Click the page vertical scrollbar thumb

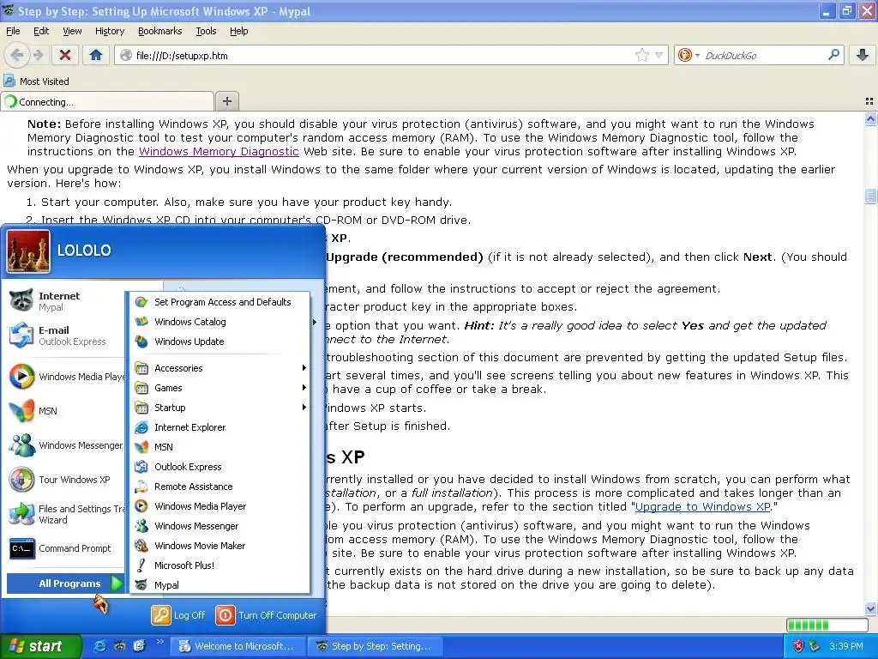tap(870, 196)
